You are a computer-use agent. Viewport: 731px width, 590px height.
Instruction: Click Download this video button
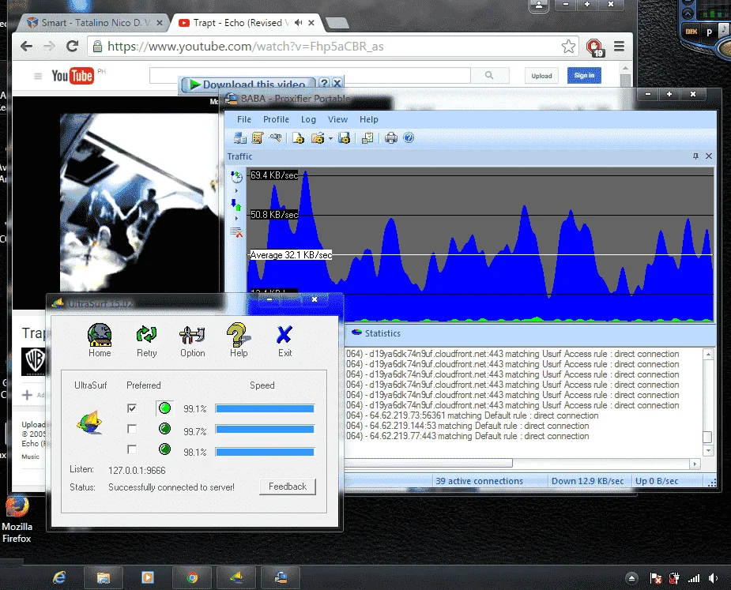click(x=248, y=85)
